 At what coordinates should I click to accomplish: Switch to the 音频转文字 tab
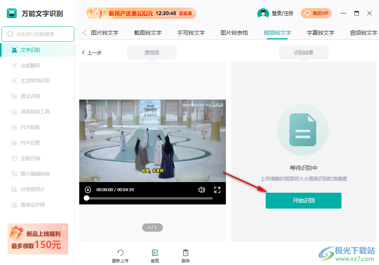pos(363,33)
